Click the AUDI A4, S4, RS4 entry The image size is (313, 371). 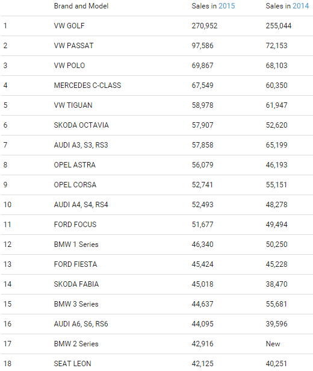(81, 205)
